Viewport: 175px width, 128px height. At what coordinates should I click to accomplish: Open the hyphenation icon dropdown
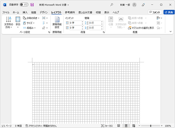pos(45,28)
